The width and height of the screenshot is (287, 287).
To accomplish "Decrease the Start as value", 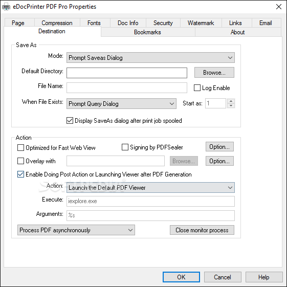I will [231, 106].
